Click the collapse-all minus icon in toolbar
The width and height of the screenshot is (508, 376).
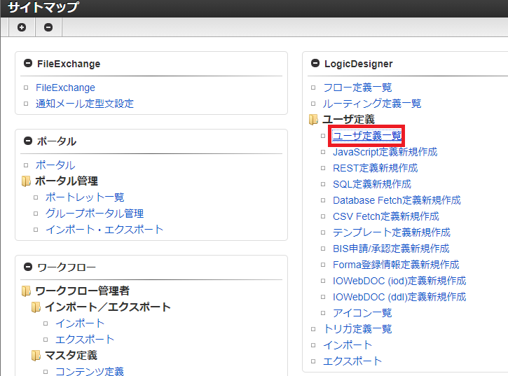point(48,27)
